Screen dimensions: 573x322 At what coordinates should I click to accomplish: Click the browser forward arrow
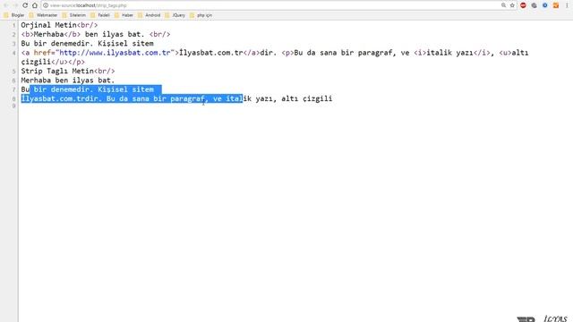pyautogui.click(x=15, y=5)
